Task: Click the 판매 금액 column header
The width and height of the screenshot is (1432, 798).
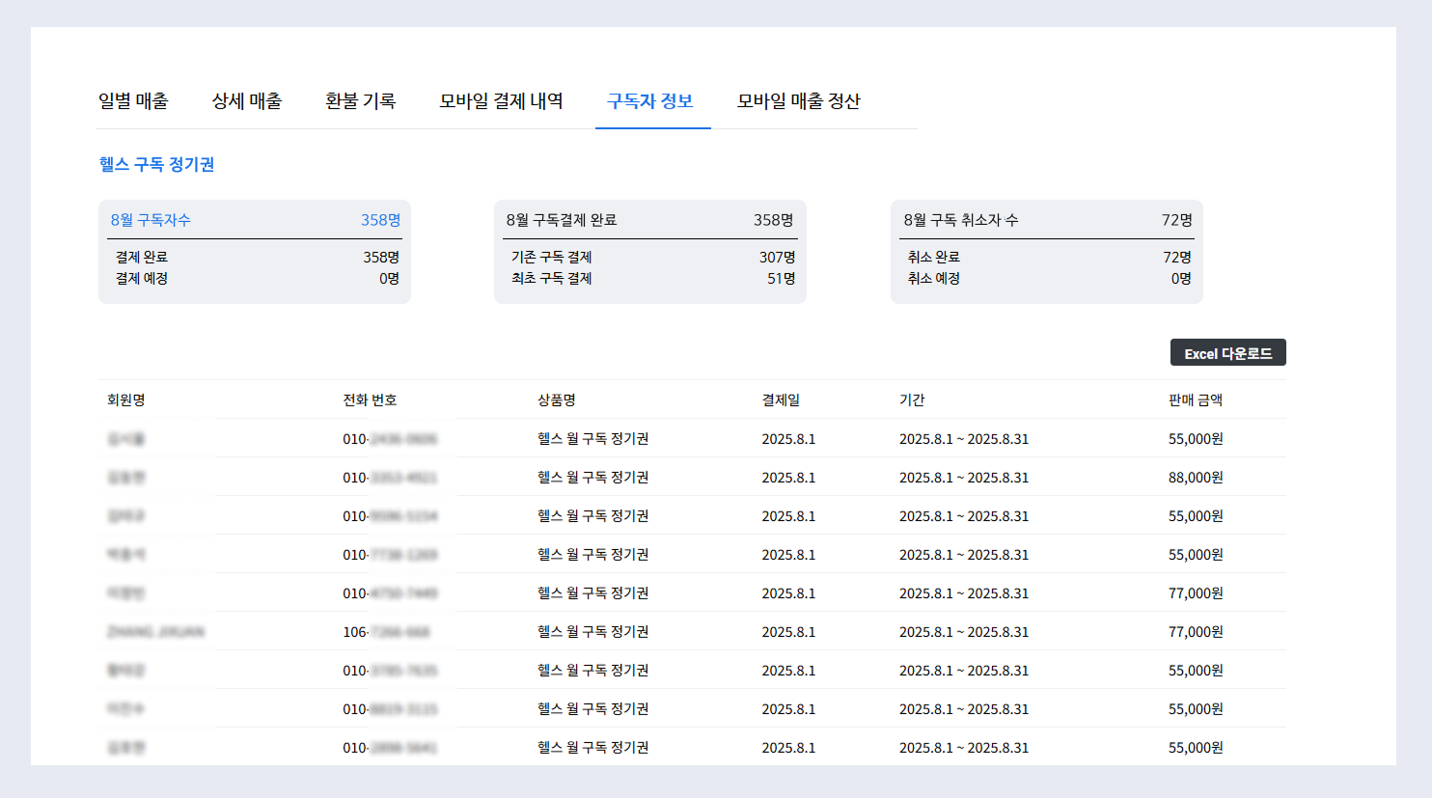Action: 1196,399
